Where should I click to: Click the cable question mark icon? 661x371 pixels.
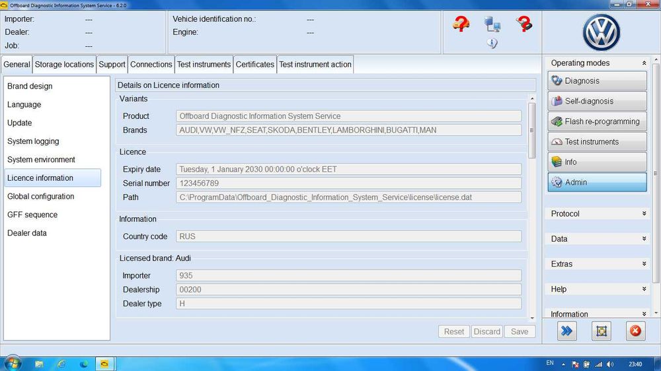(524, 24)
